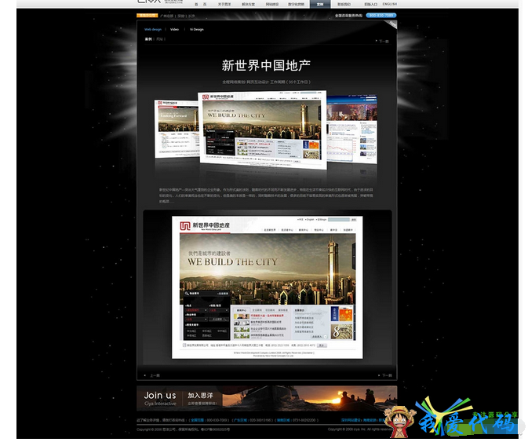Open the center WE BUILD THE CITY preview thumbnail

coord(263,130)
